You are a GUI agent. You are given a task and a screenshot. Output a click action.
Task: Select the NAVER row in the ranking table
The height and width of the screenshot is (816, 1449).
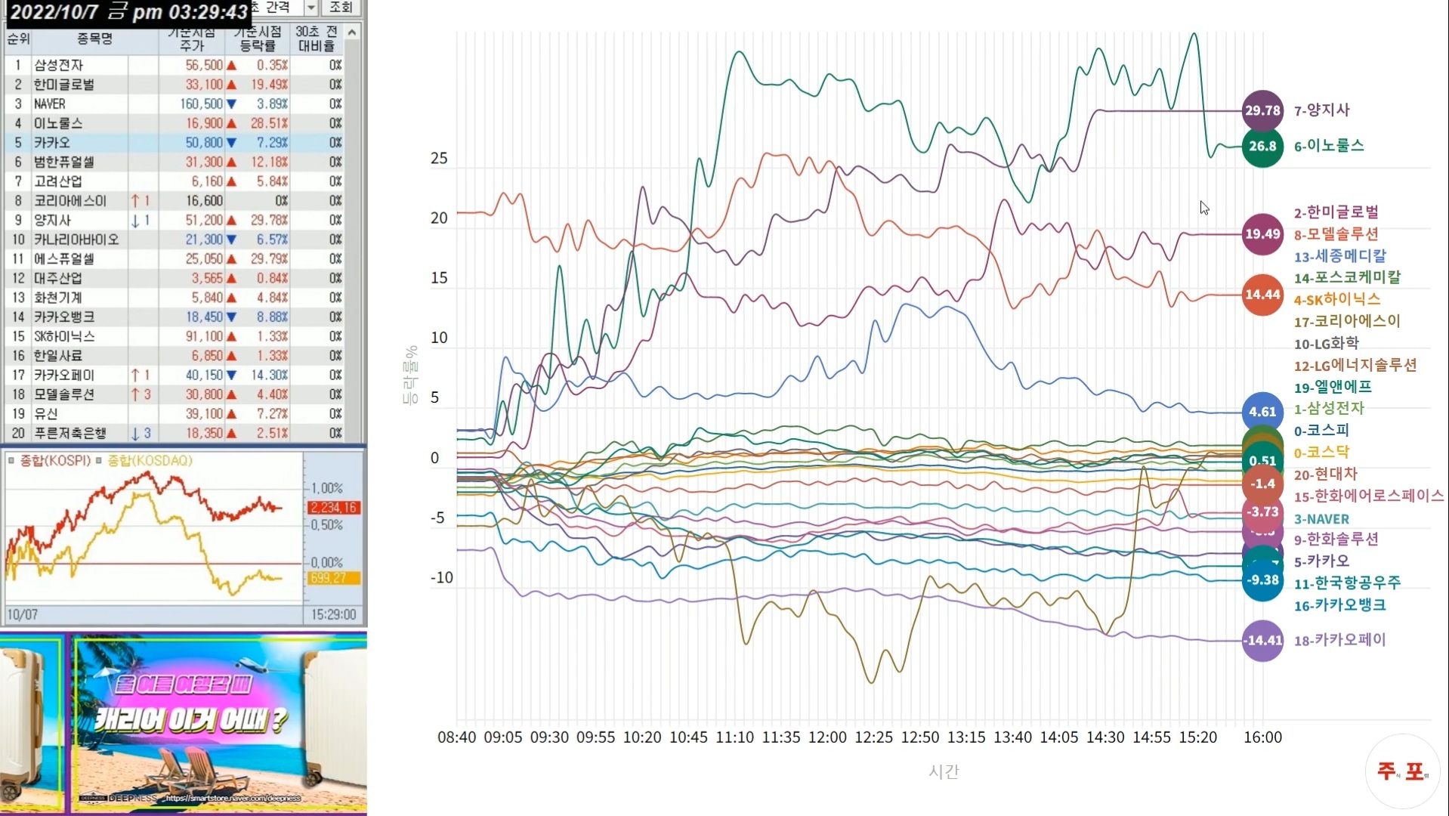tap(175, 104)
